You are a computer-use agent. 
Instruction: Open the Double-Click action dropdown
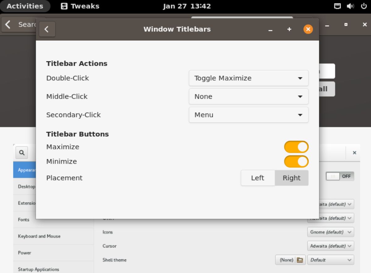pyautogui.click(x=248, y=78)
